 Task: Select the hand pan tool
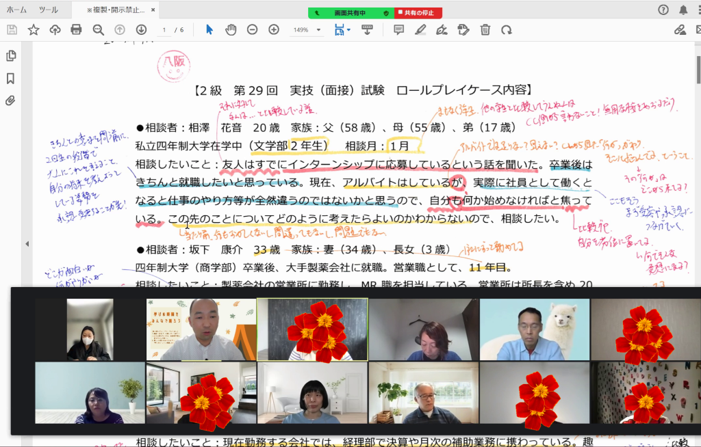231,29
